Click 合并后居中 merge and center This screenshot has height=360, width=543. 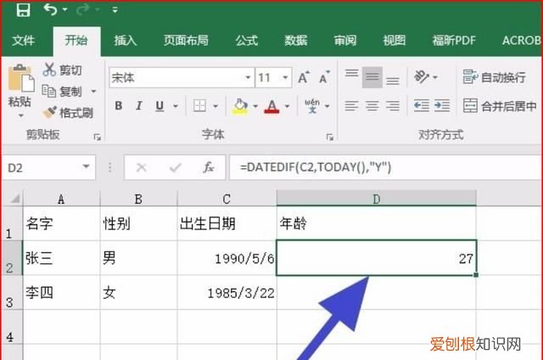(500, 106)
